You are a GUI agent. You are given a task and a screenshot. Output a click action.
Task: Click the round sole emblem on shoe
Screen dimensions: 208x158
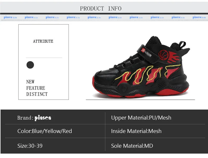click(x=124, y=88)
